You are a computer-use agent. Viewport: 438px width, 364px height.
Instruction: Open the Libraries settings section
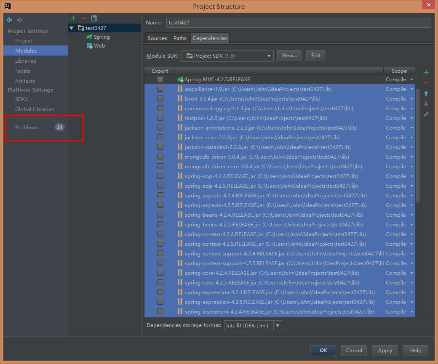25,61
